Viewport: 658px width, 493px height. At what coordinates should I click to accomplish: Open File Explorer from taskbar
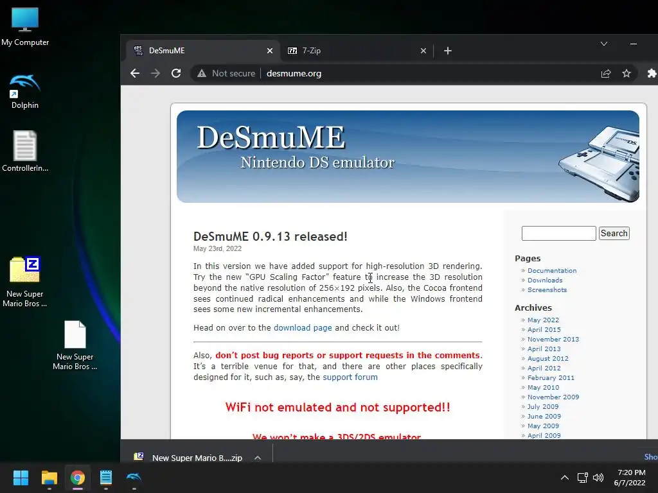click(x=49, y=478)
